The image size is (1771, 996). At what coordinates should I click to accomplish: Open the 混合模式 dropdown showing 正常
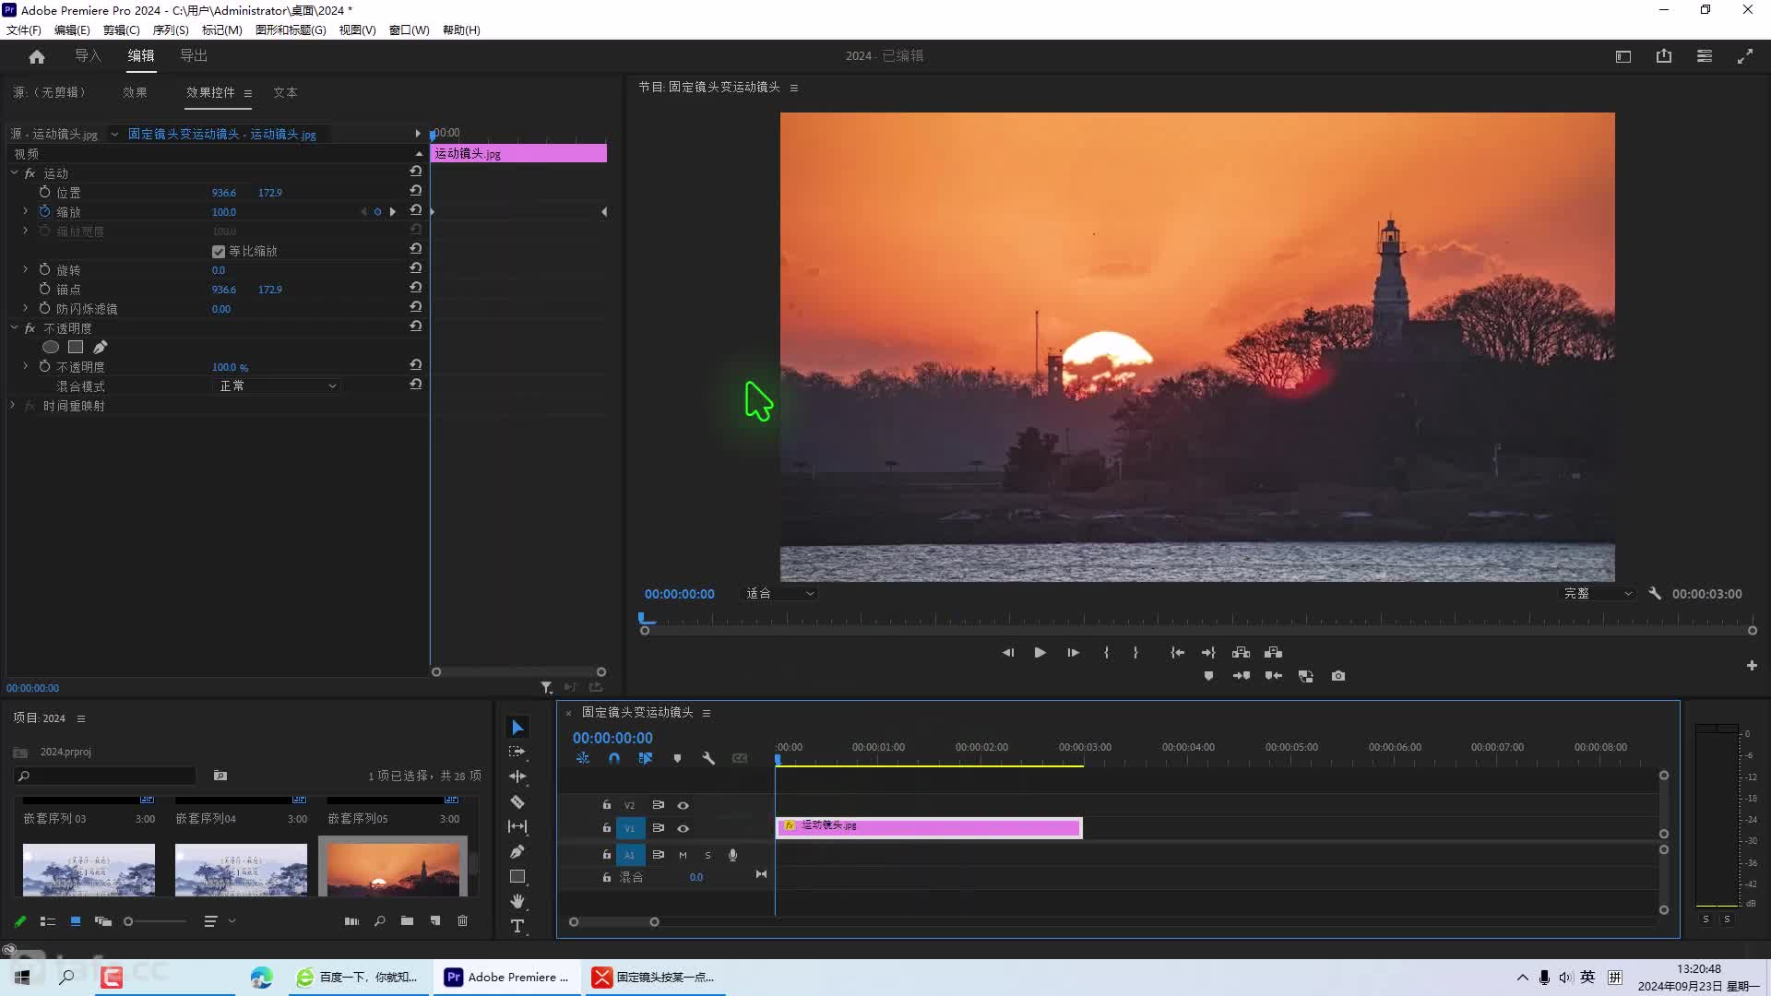point(277,385)
